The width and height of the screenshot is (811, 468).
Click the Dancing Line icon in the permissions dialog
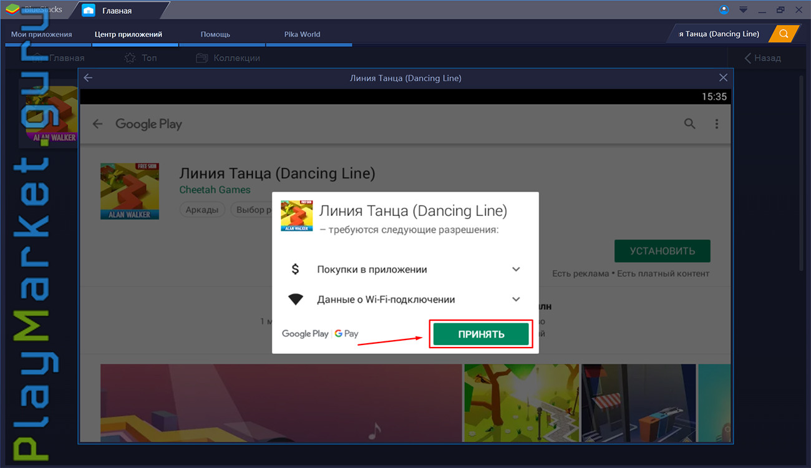(x=296, y=216)
